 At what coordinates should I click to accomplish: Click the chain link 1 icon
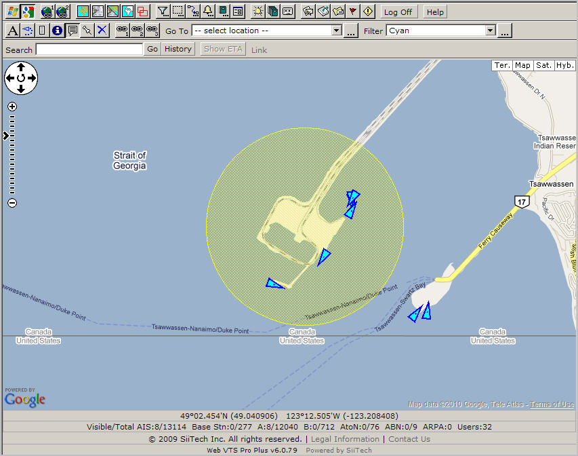click(x=122, y=31)
